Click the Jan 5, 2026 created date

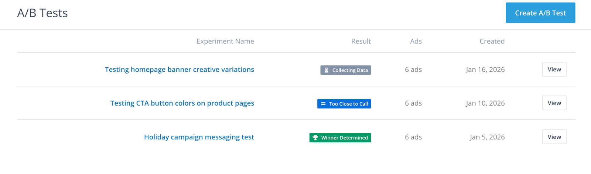tap(487, 137)
